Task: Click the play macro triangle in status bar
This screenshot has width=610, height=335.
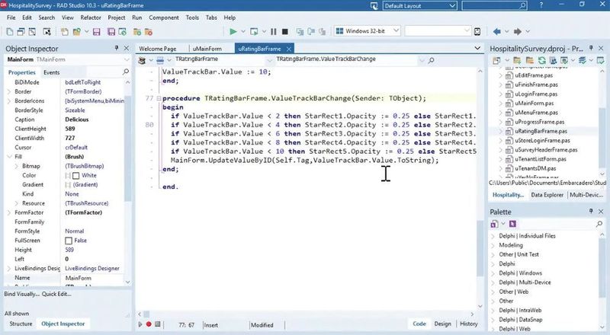Action: tap(140, 324)
